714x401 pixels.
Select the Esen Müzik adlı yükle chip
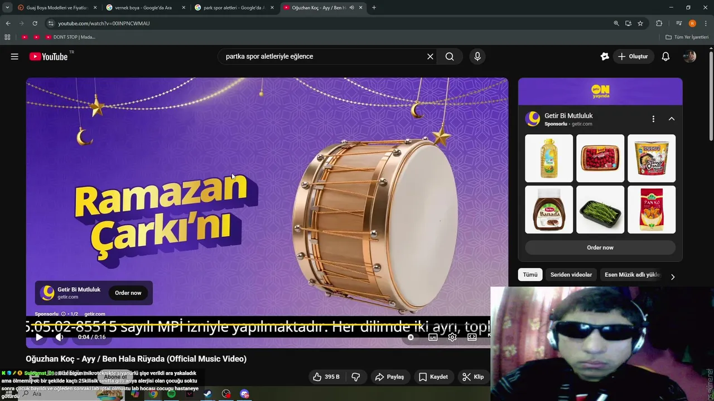click(x=633, y=275)
